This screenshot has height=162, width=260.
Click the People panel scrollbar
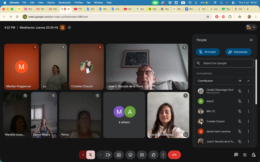[256, 82]
